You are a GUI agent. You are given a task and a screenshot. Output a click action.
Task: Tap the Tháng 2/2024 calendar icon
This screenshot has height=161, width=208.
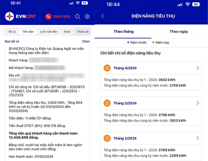tap(107, 138)
